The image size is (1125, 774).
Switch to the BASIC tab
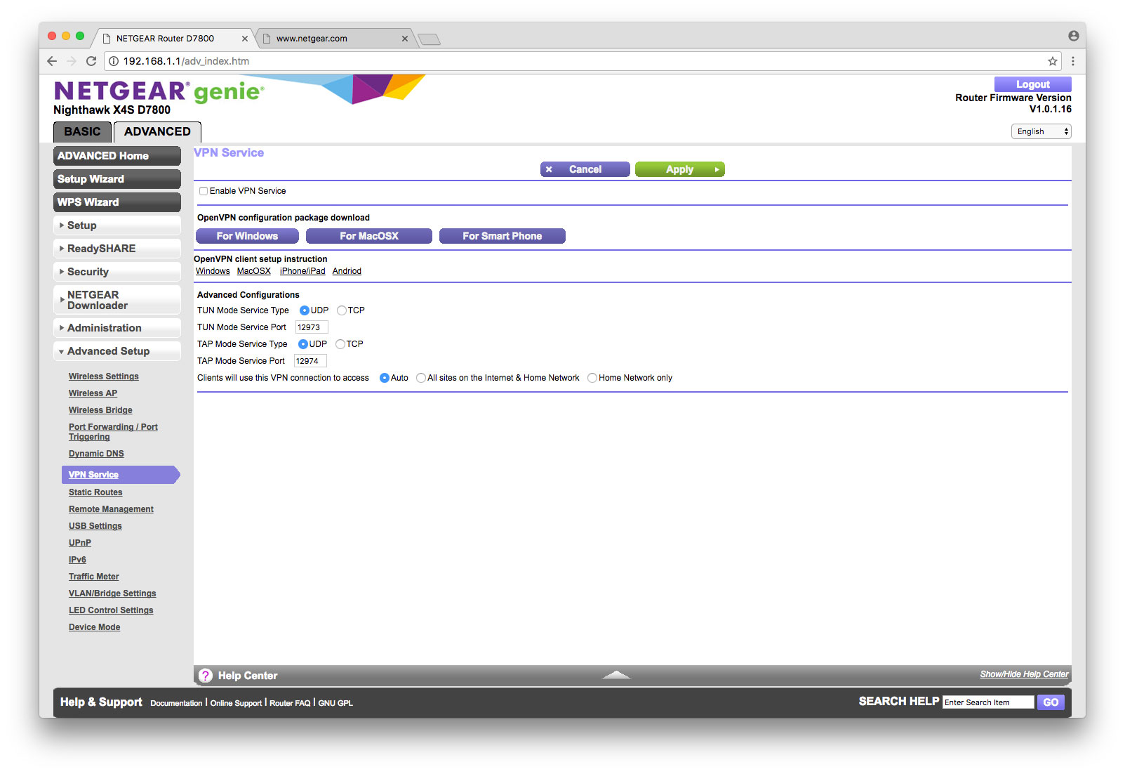click(82, 132)
